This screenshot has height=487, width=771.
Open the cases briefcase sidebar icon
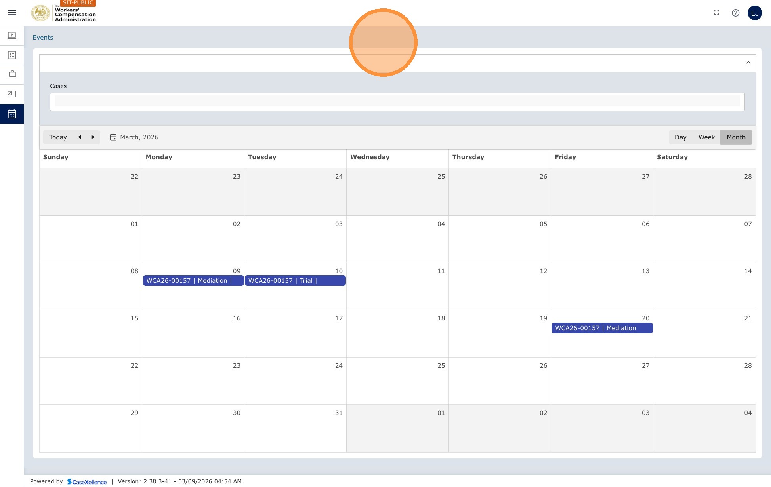pyautogui.click(x=12, y=74)
